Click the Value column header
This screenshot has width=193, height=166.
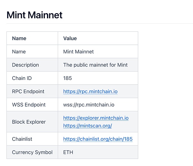click(x=70, y=38)
